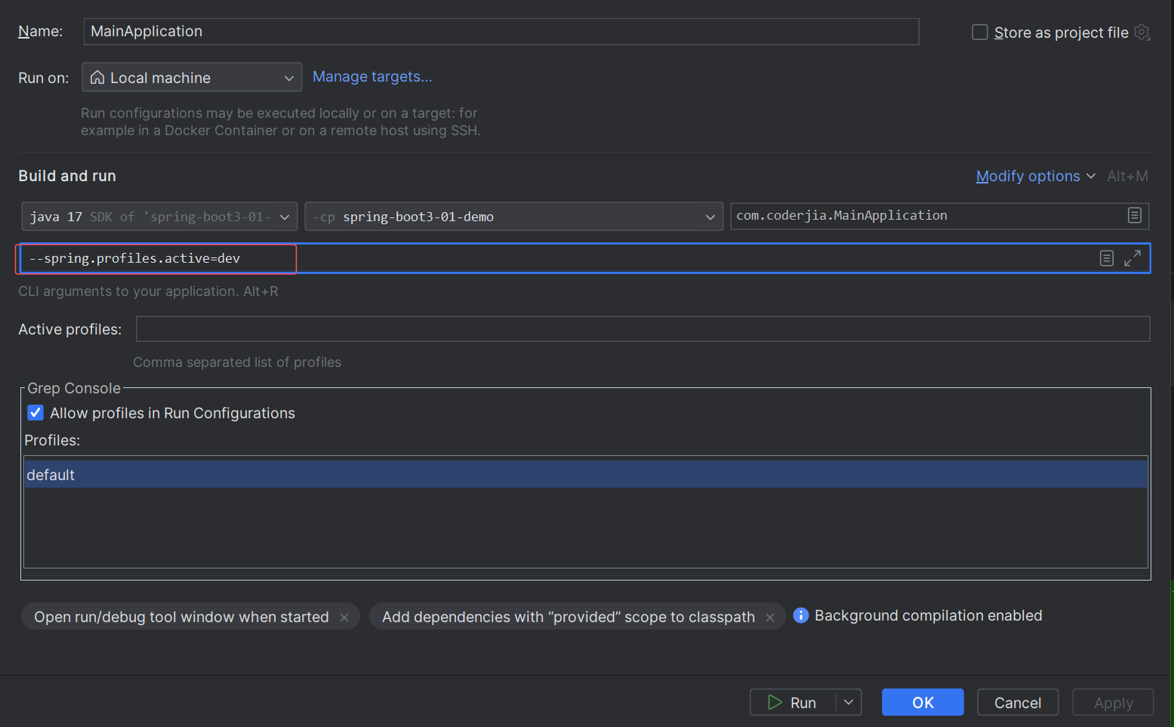Click the Run button

793,702
